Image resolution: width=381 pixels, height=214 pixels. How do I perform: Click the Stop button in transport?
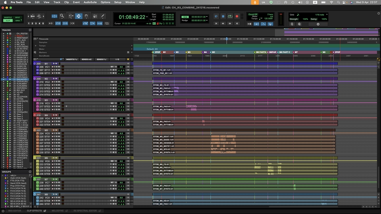(x=223, y=16)
